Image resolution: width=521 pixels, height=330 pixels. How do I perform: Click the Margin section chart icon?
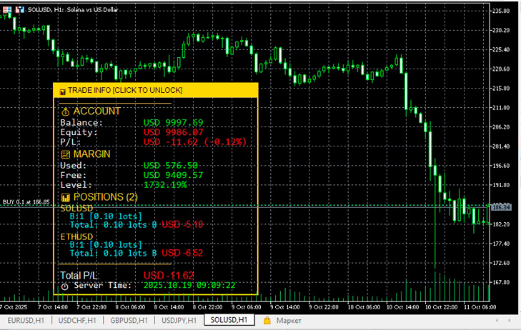click(x=65, y=154)
